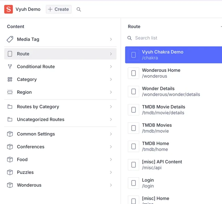The width and height of the screenshot is (222, 204).
Task: Click the document icon beside Wonderous Home
Action: [x=133, y=73]
